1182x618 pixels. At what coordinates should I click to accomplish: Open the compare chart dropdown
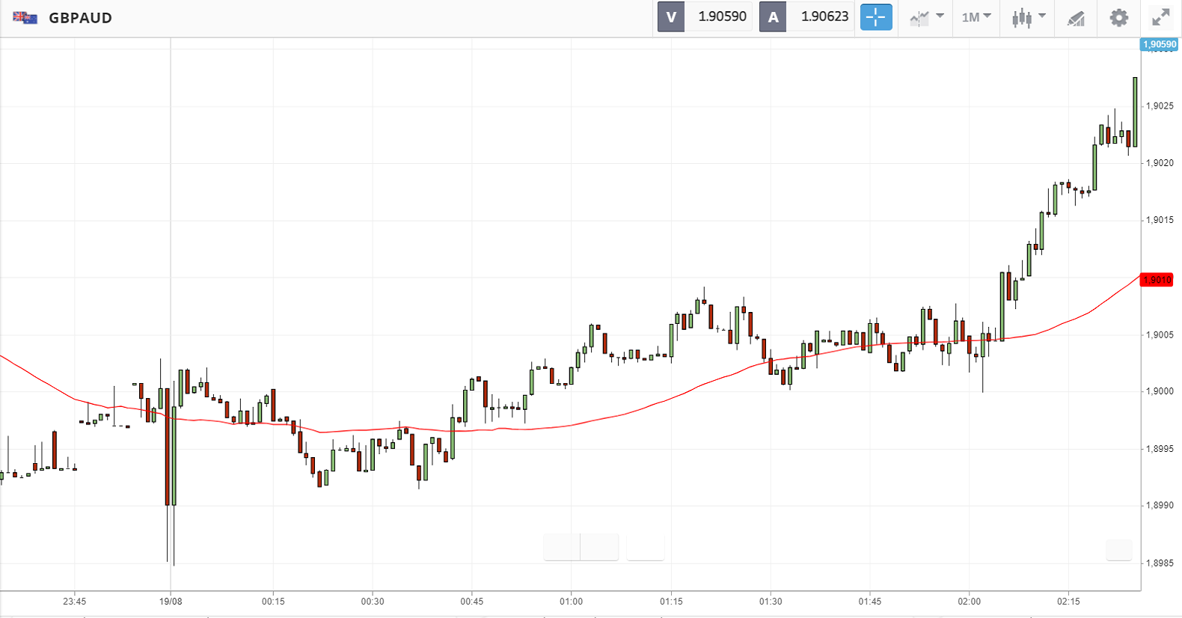click(x=926, y=17)
